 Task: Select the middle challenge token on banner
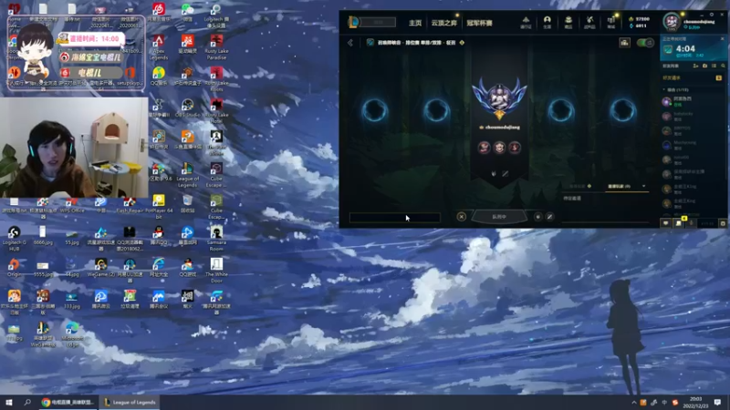coord(499,148)
